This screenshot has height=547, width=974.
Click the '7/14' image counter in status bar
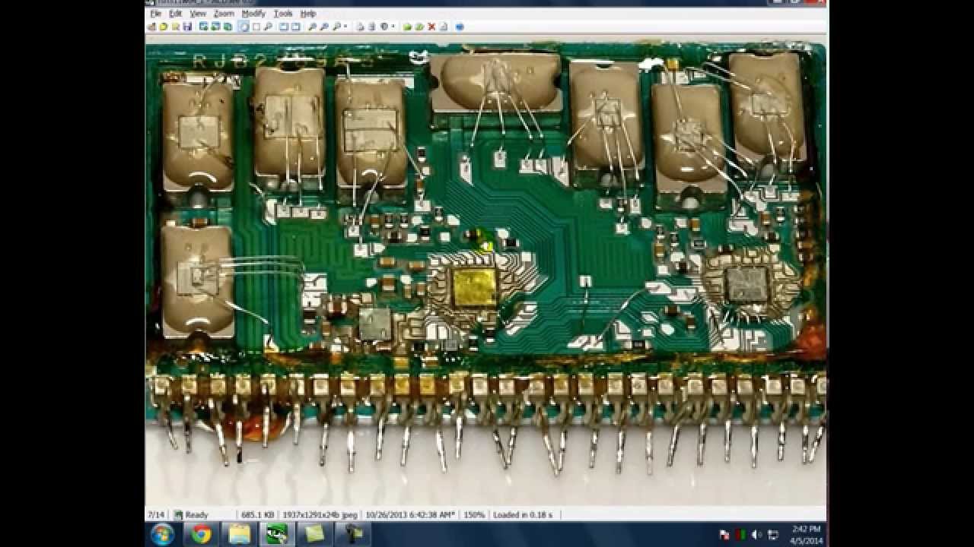155,514
